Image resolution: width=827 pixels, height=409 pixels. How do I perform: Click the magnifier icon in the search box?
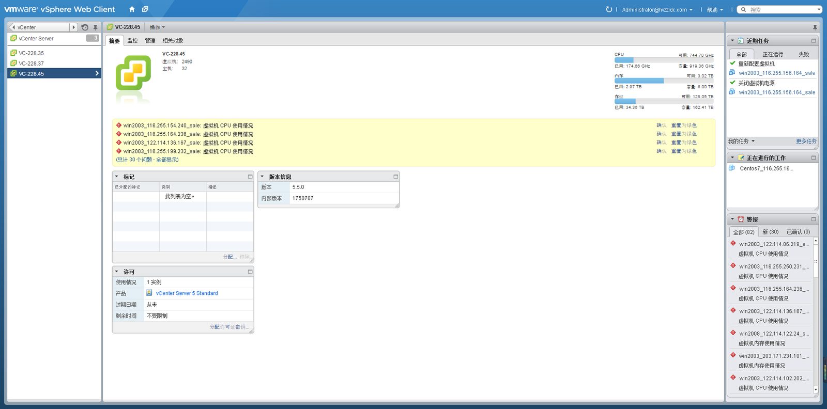pyautogui.click(x=744, y=9)
